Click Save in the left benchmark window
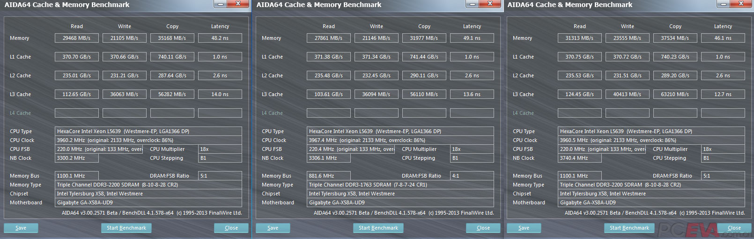754x239 pixels. click(x=21, y=228)
